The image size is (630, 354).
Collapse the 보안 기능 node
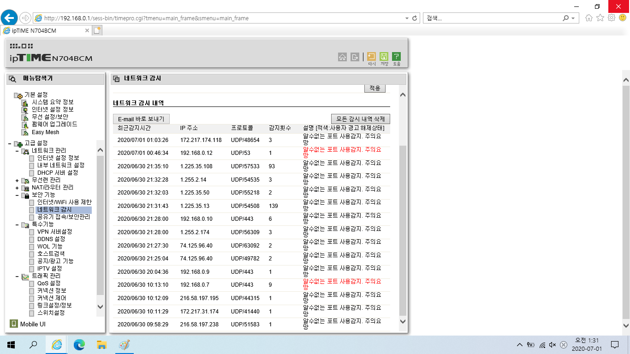pyautogui.click(x=17, y=195)
